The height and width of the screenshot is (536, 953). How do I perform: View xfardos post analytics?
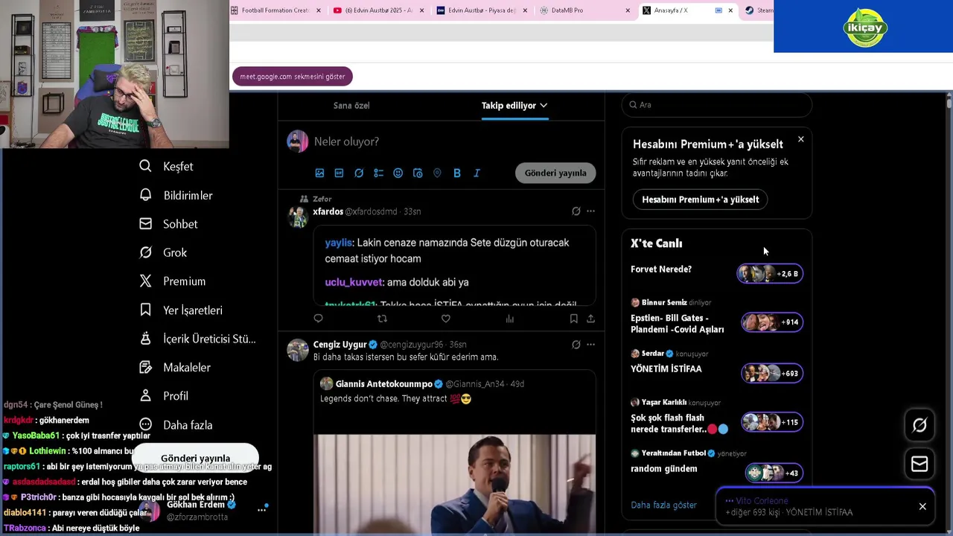pos(509,319)
